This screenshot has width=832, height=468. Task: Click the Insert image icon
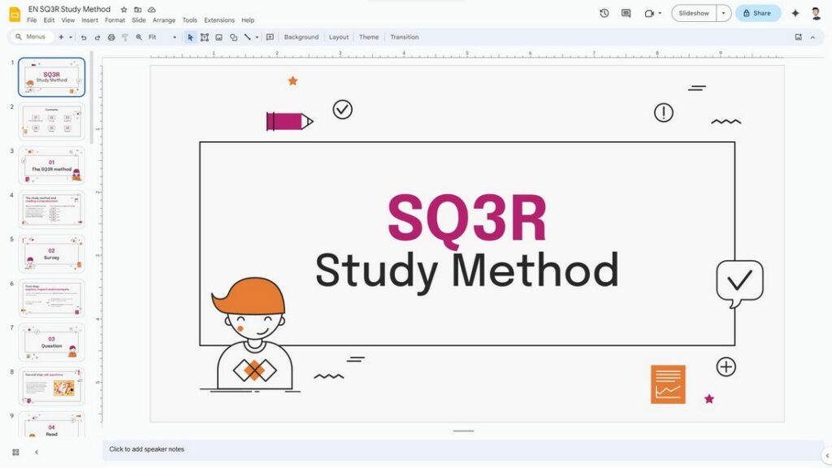tap(219, 37)
